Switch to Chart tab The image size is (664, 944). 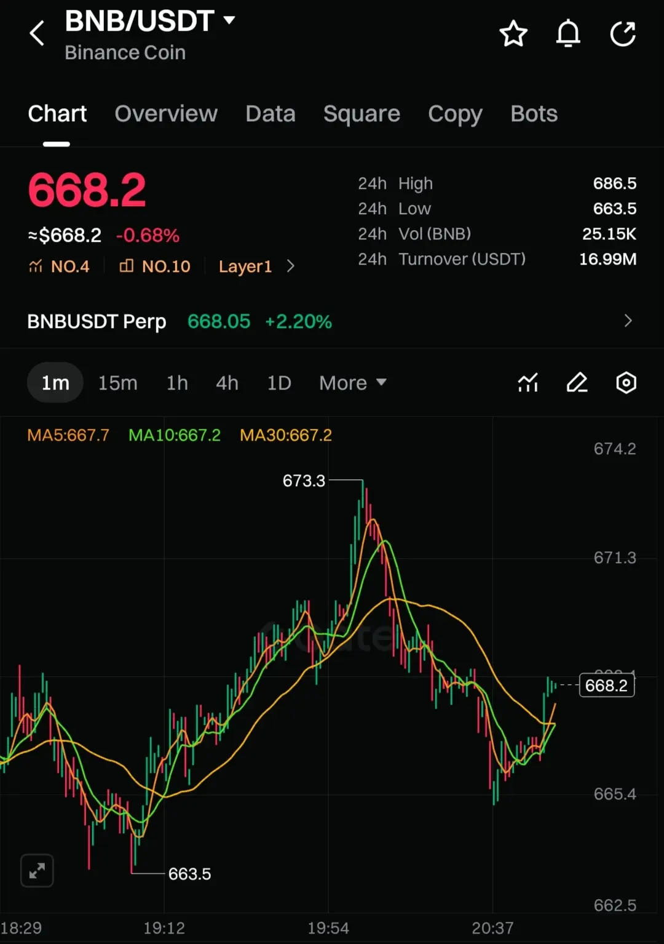tap(57, 114)
